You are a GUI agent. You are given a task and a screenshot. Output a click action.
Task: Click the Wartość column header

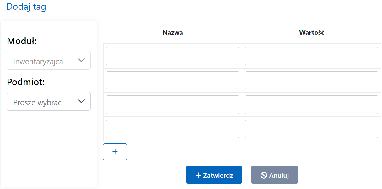pos(311,33)
